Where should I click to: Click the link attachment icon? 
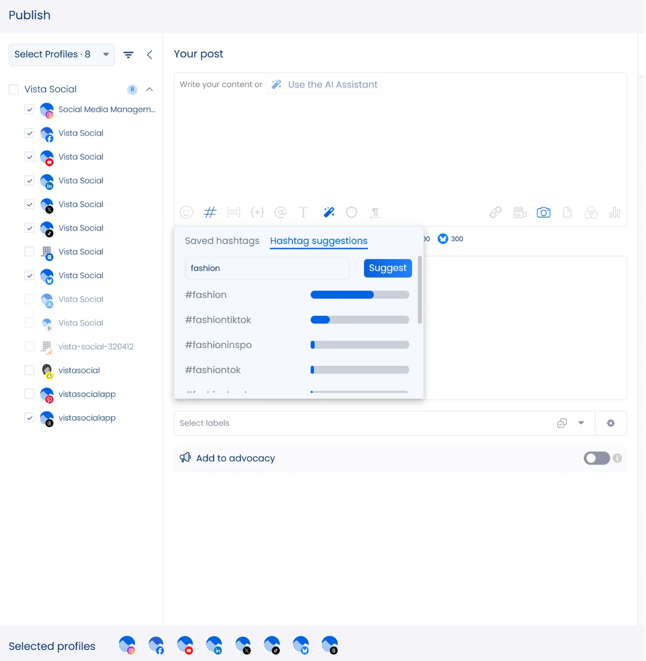point(495,213)
